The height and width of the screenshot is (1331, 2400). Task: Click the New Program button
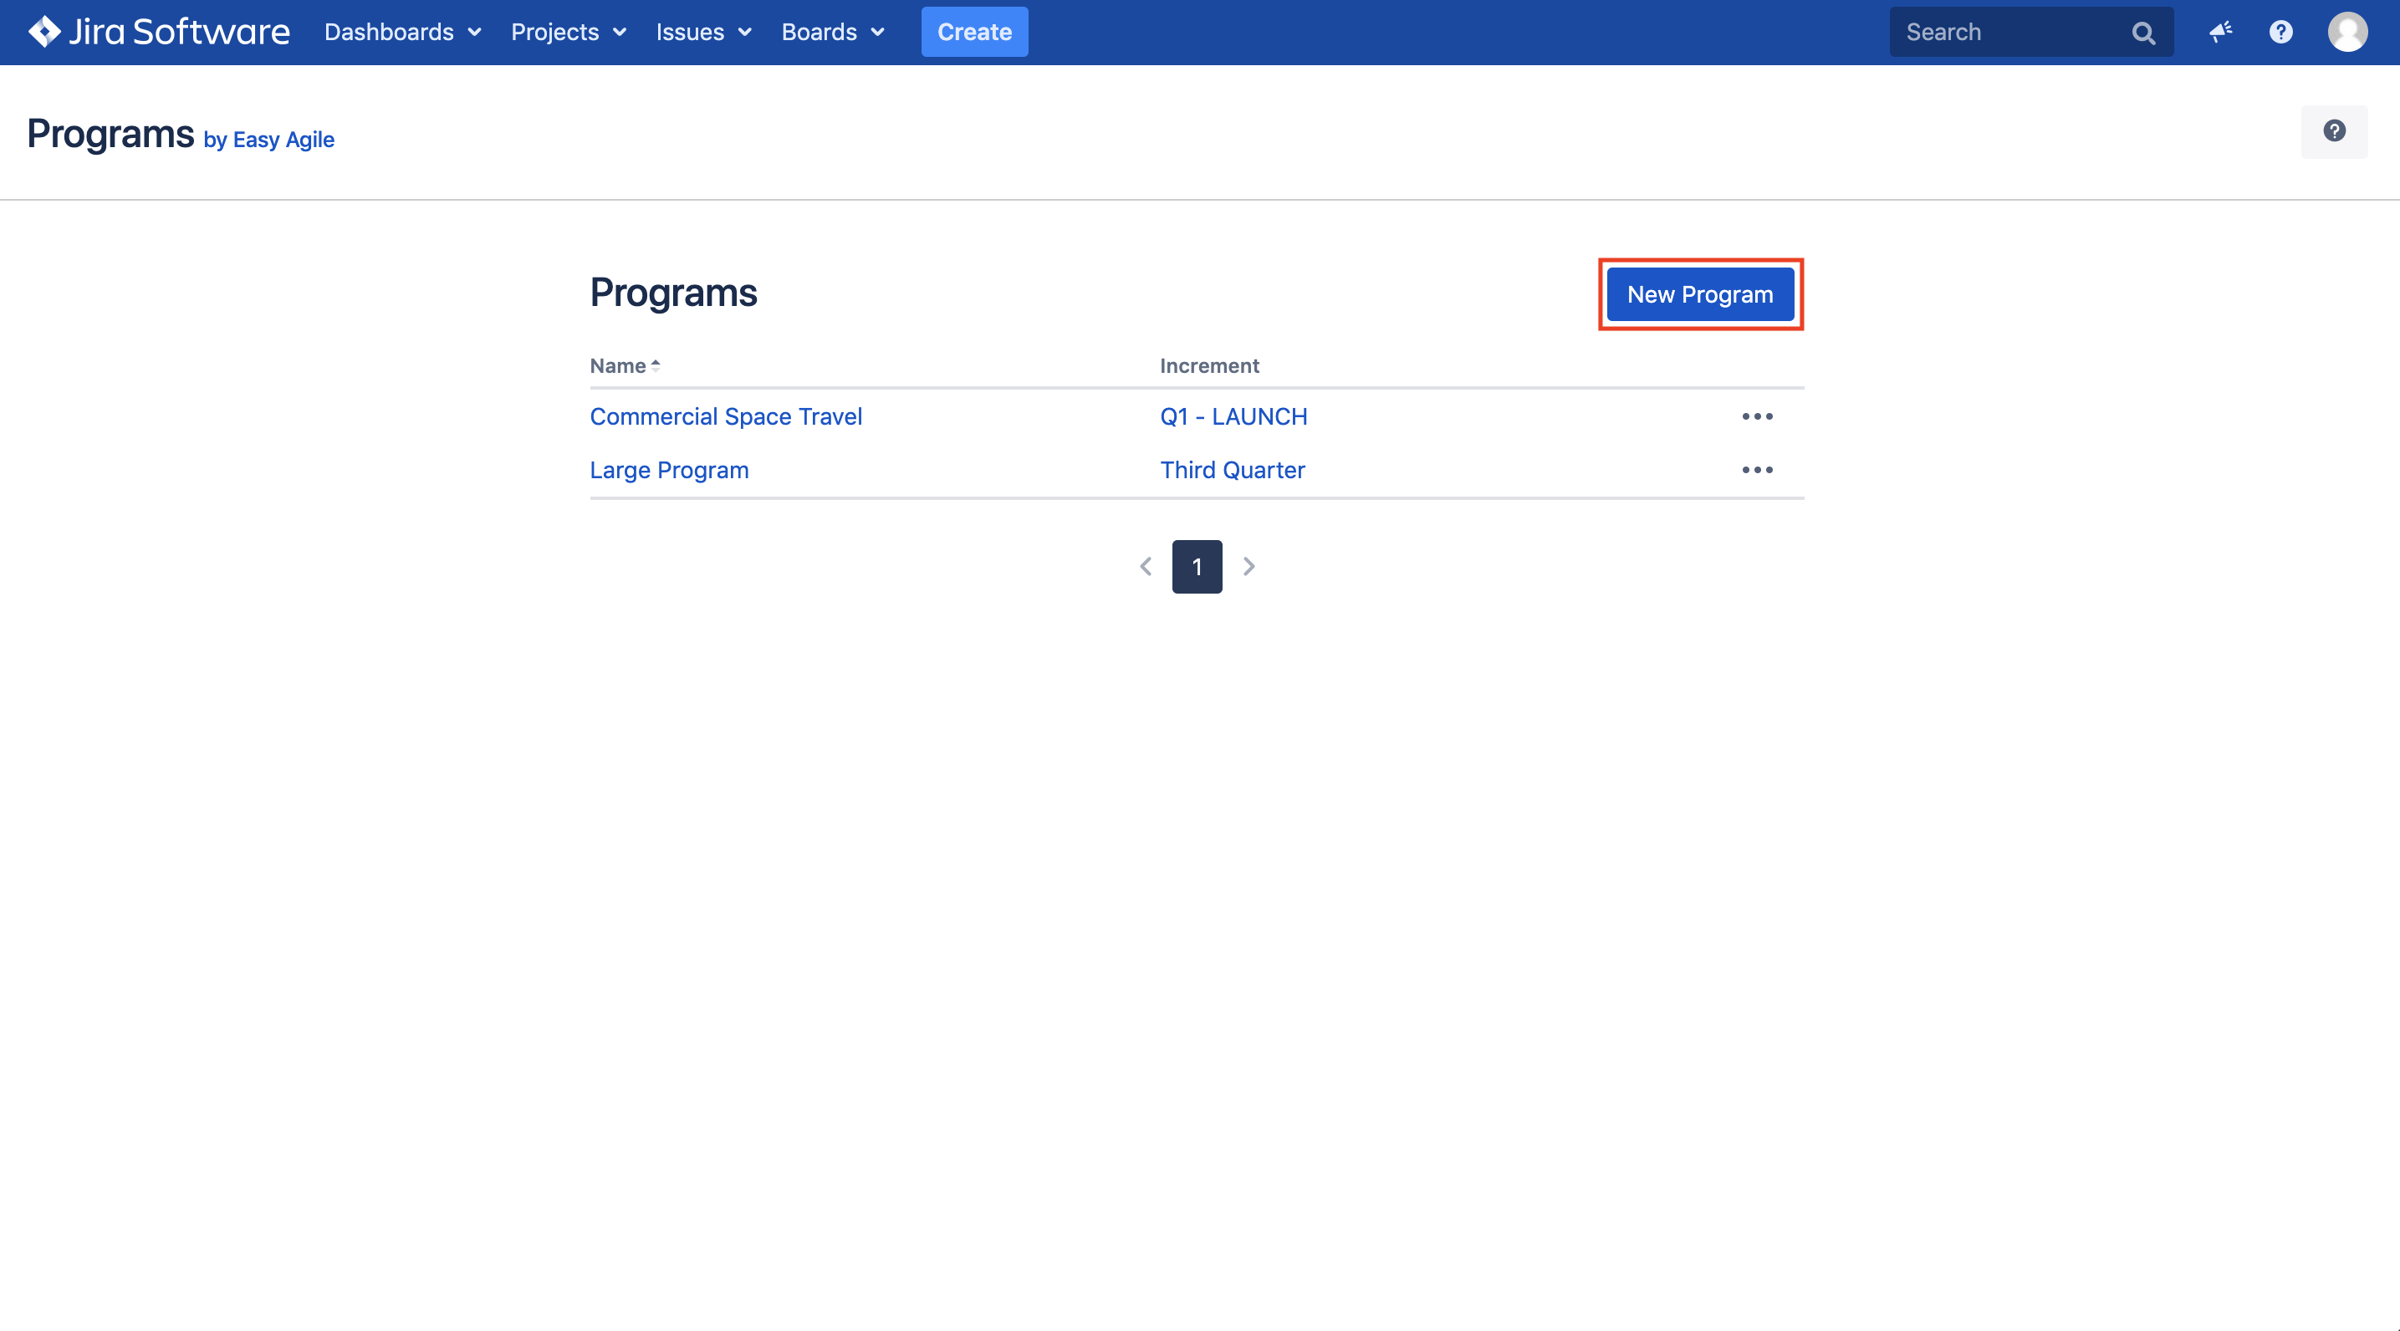[1700, 294]
